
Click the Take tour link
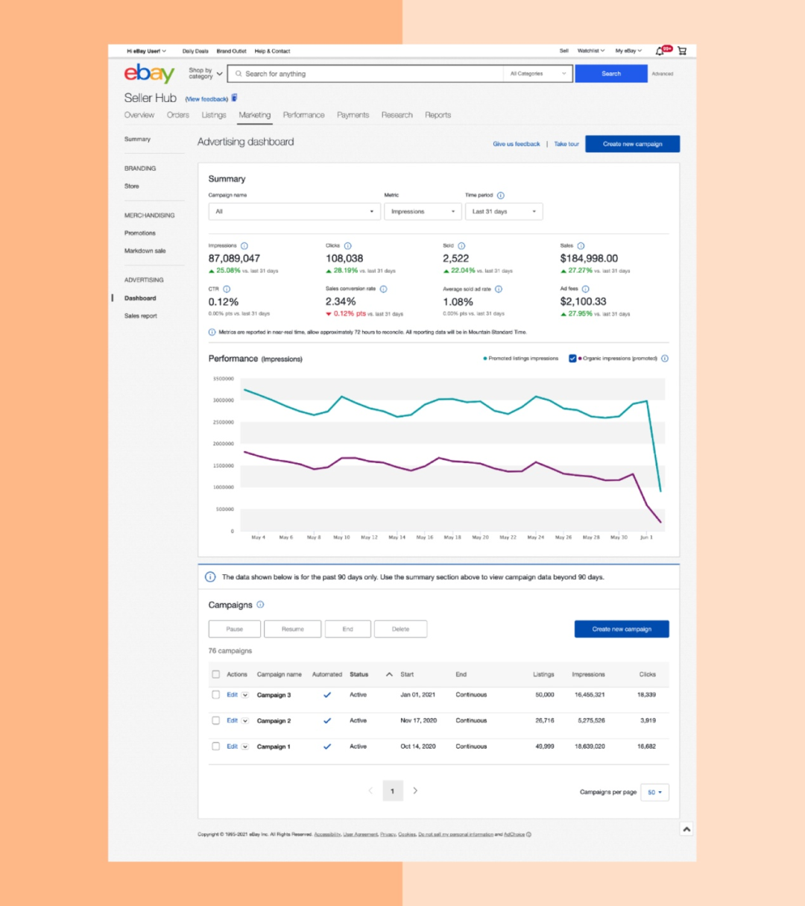coord(566,144)
